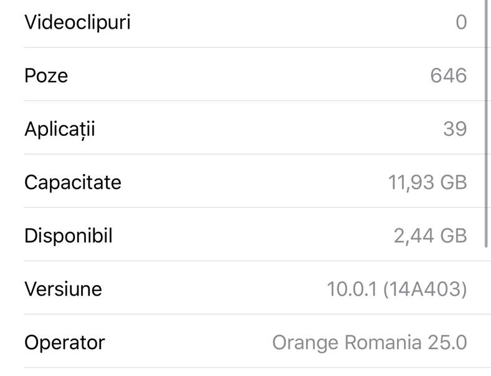Tap the GB unit in the Capacitate row
The width and height of the screenshot is (491, 376).
pos(454,183)
